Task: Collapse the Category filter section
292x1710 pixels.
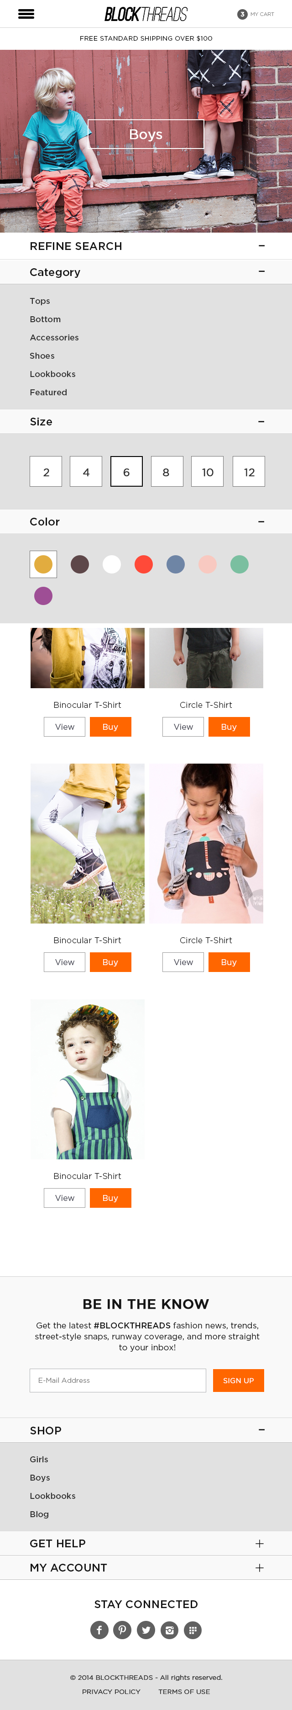Action: (261, 271)
